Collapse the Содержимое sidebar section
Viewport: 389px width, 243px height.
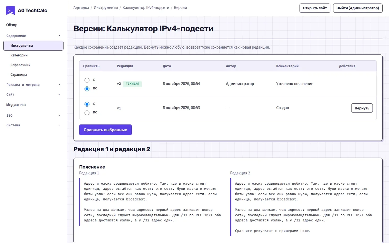click(33, 36)
